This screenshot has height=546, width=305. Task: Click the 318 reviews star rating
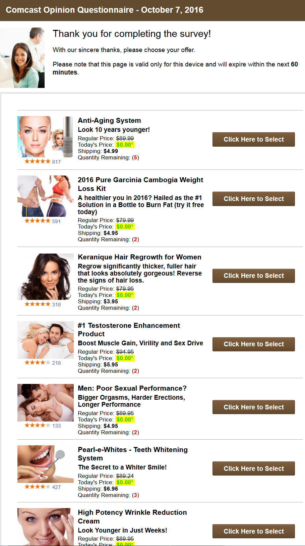pyautogui.click(x=43, y=304)
